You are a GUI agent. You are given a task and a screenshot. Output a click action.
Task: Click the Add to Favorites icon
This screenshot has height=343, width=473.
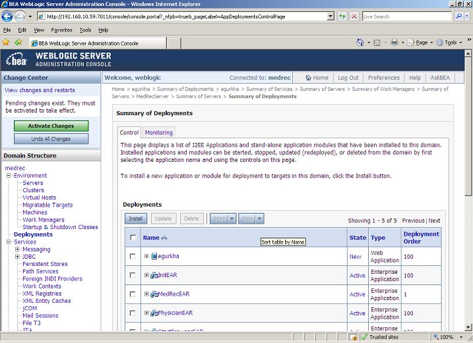coord(18,42)
